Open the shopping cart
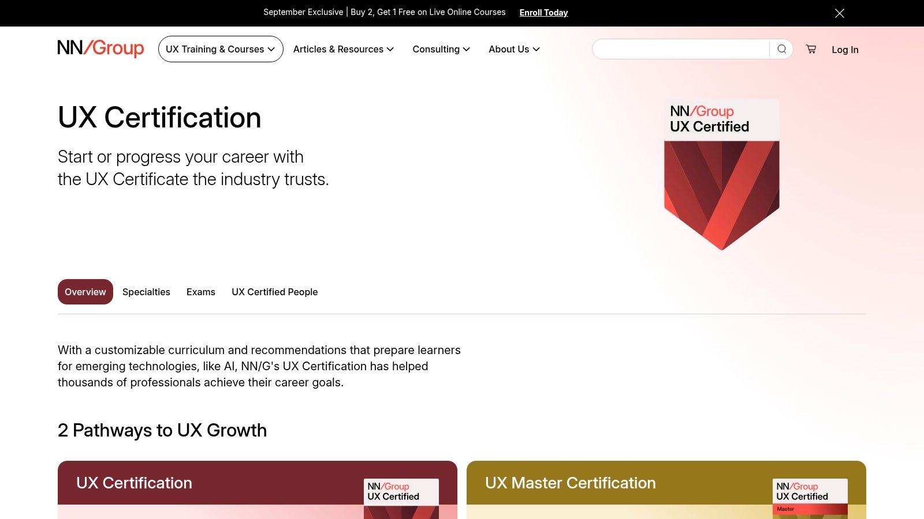 point(811,49)
